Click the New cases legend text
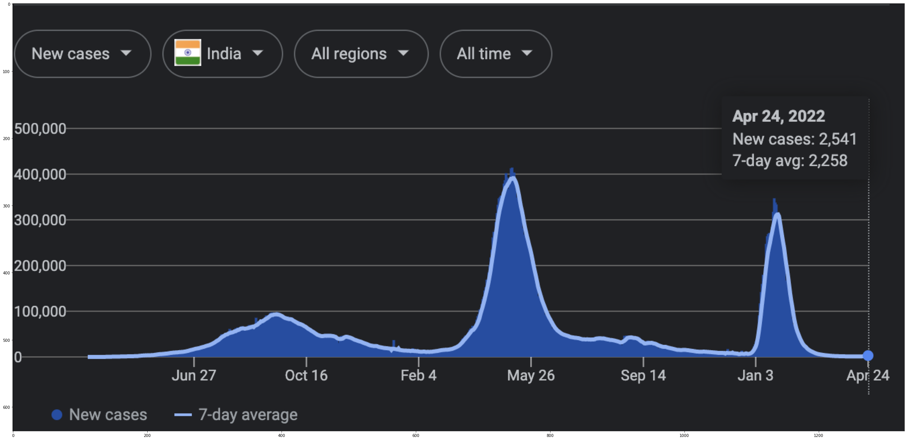Screen dimensions: 907x440 [x=108, y=415]
